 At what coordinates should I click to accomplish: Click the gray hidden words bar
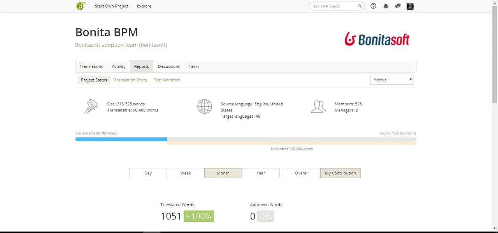point(292,139)
